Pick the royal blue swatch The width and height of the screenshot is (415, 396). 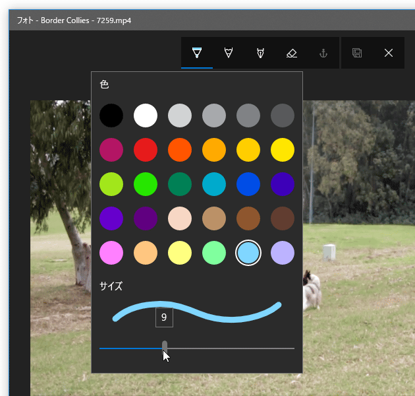pyautogui.click(x=248, y=184)
